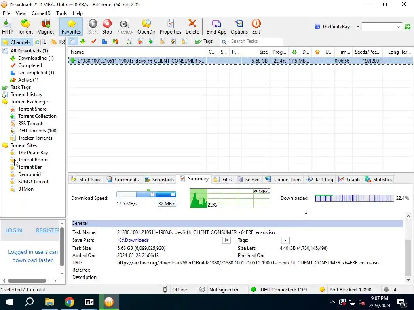Open the Graph tab
This screenshot has height=310, width=414.
point(349,180)
